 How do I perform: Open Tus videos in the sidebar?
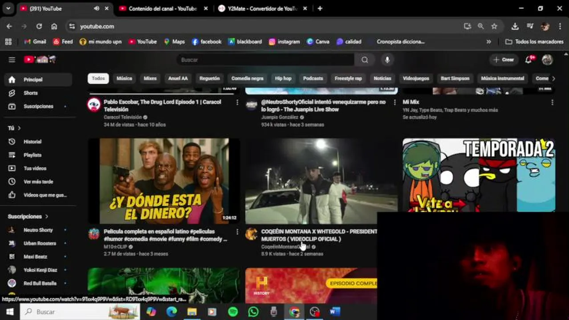(x=38, y=168)
